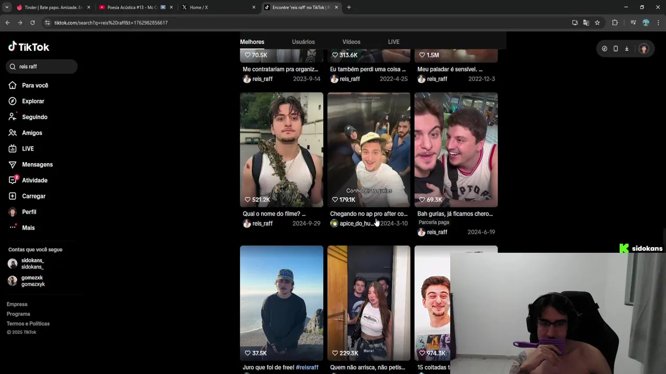Open the 229.3K likes doorway video
Image resolution: width=666 pixels, height=374 pixels.
pyautogui.click(x=369, y=303)
